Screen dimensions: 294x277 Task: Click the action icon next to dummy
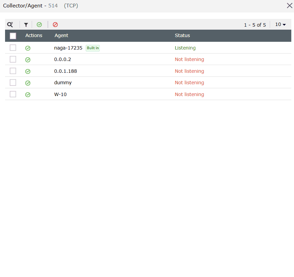point(28,83)
